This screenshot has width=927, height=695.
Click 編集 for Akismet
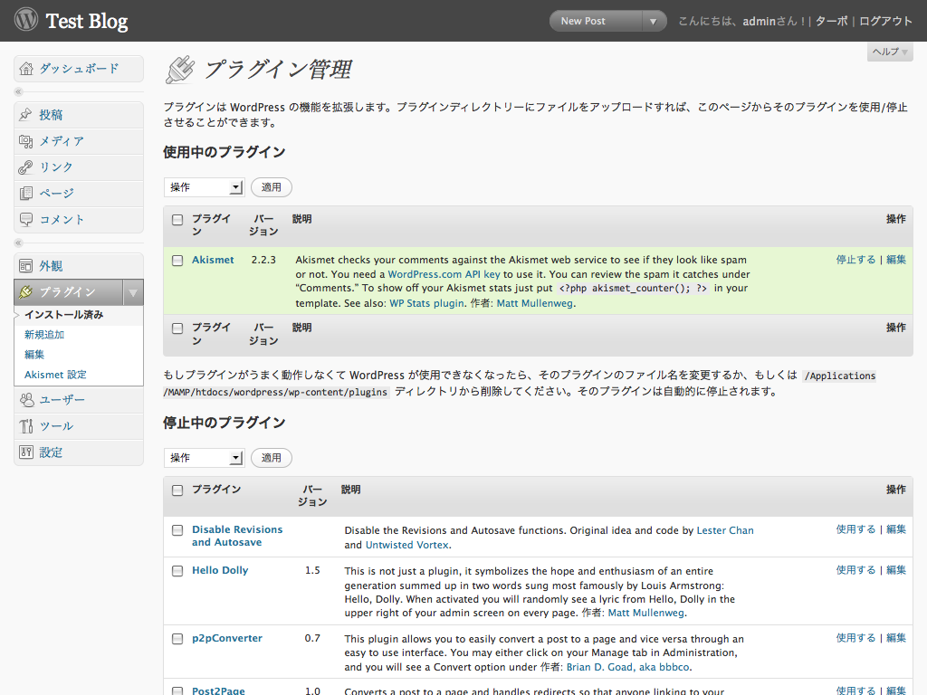895,260
